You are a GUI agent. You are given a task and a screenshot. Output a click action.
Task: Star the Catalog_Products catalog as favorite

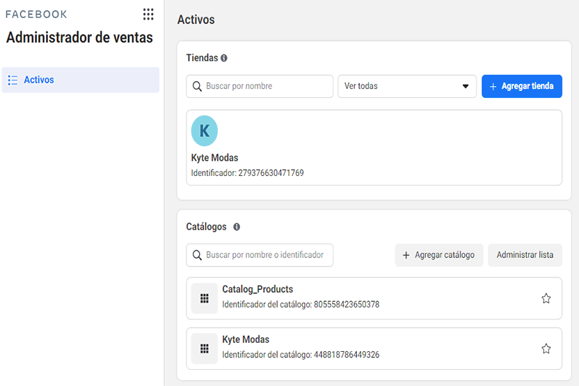[x=546, y=298]
